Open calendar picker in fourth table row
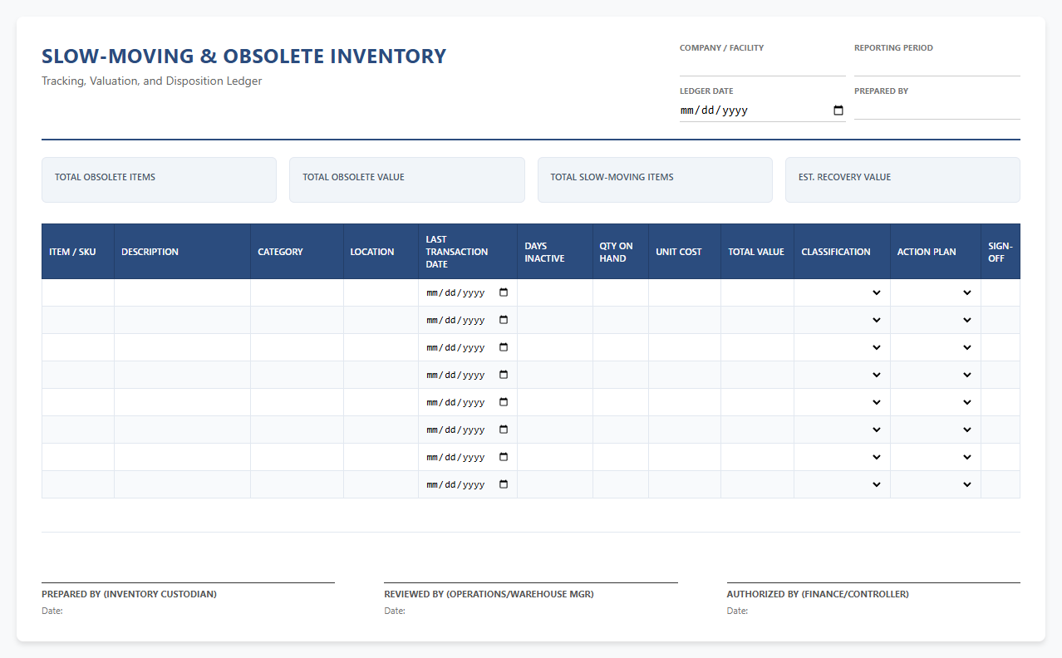Screen dimensions: 1062x658 coord(504,375)
